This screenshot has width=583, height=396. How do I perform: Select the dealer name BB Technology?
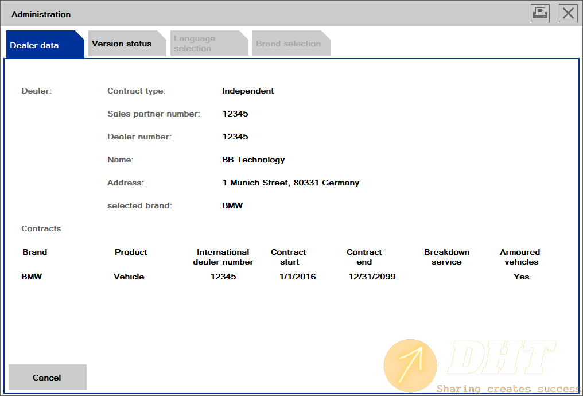pos(253,160)
